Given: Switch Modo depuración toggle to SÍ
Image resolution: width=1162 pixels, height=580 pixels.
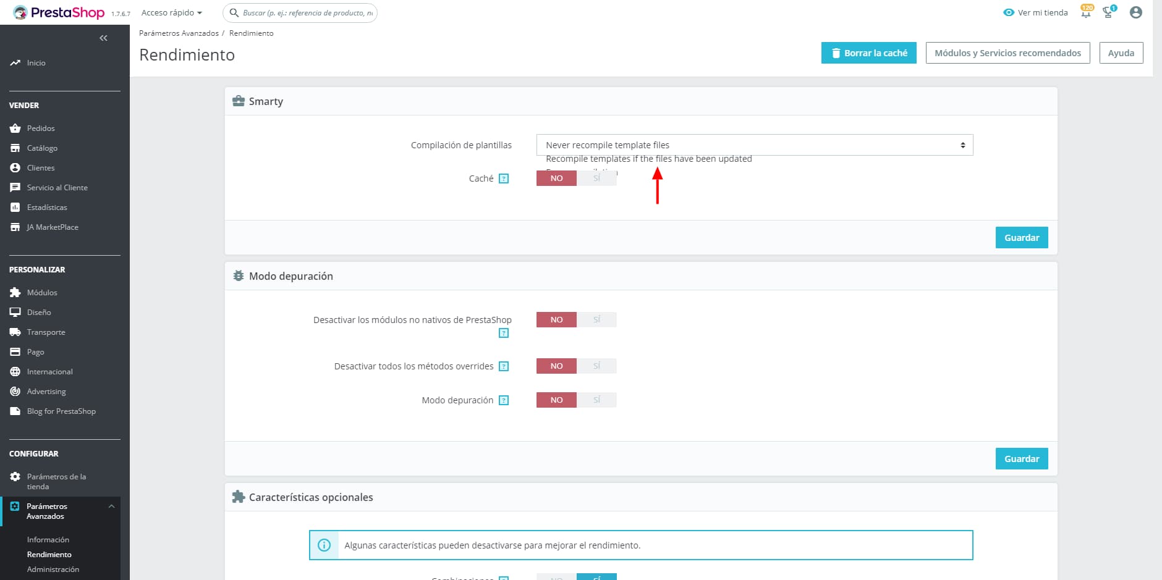Looking at the screenshot, I should (596, 400).
